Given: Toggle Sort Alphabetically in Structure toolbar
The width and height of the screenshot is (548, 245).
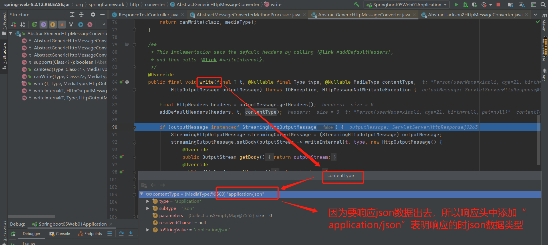Looking at the screenshot, I should (x=23, y=25).
